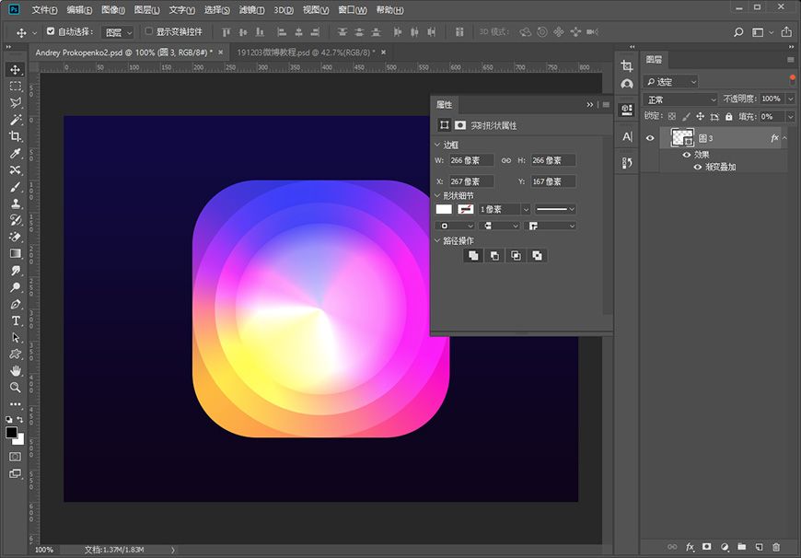
Task: Open the 文件(F) menu
Action: pyautogui.click(x=44, y=10)
